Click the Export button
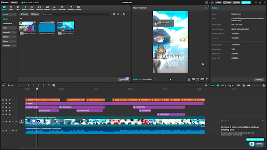267x150 pixels. point(246,2)
